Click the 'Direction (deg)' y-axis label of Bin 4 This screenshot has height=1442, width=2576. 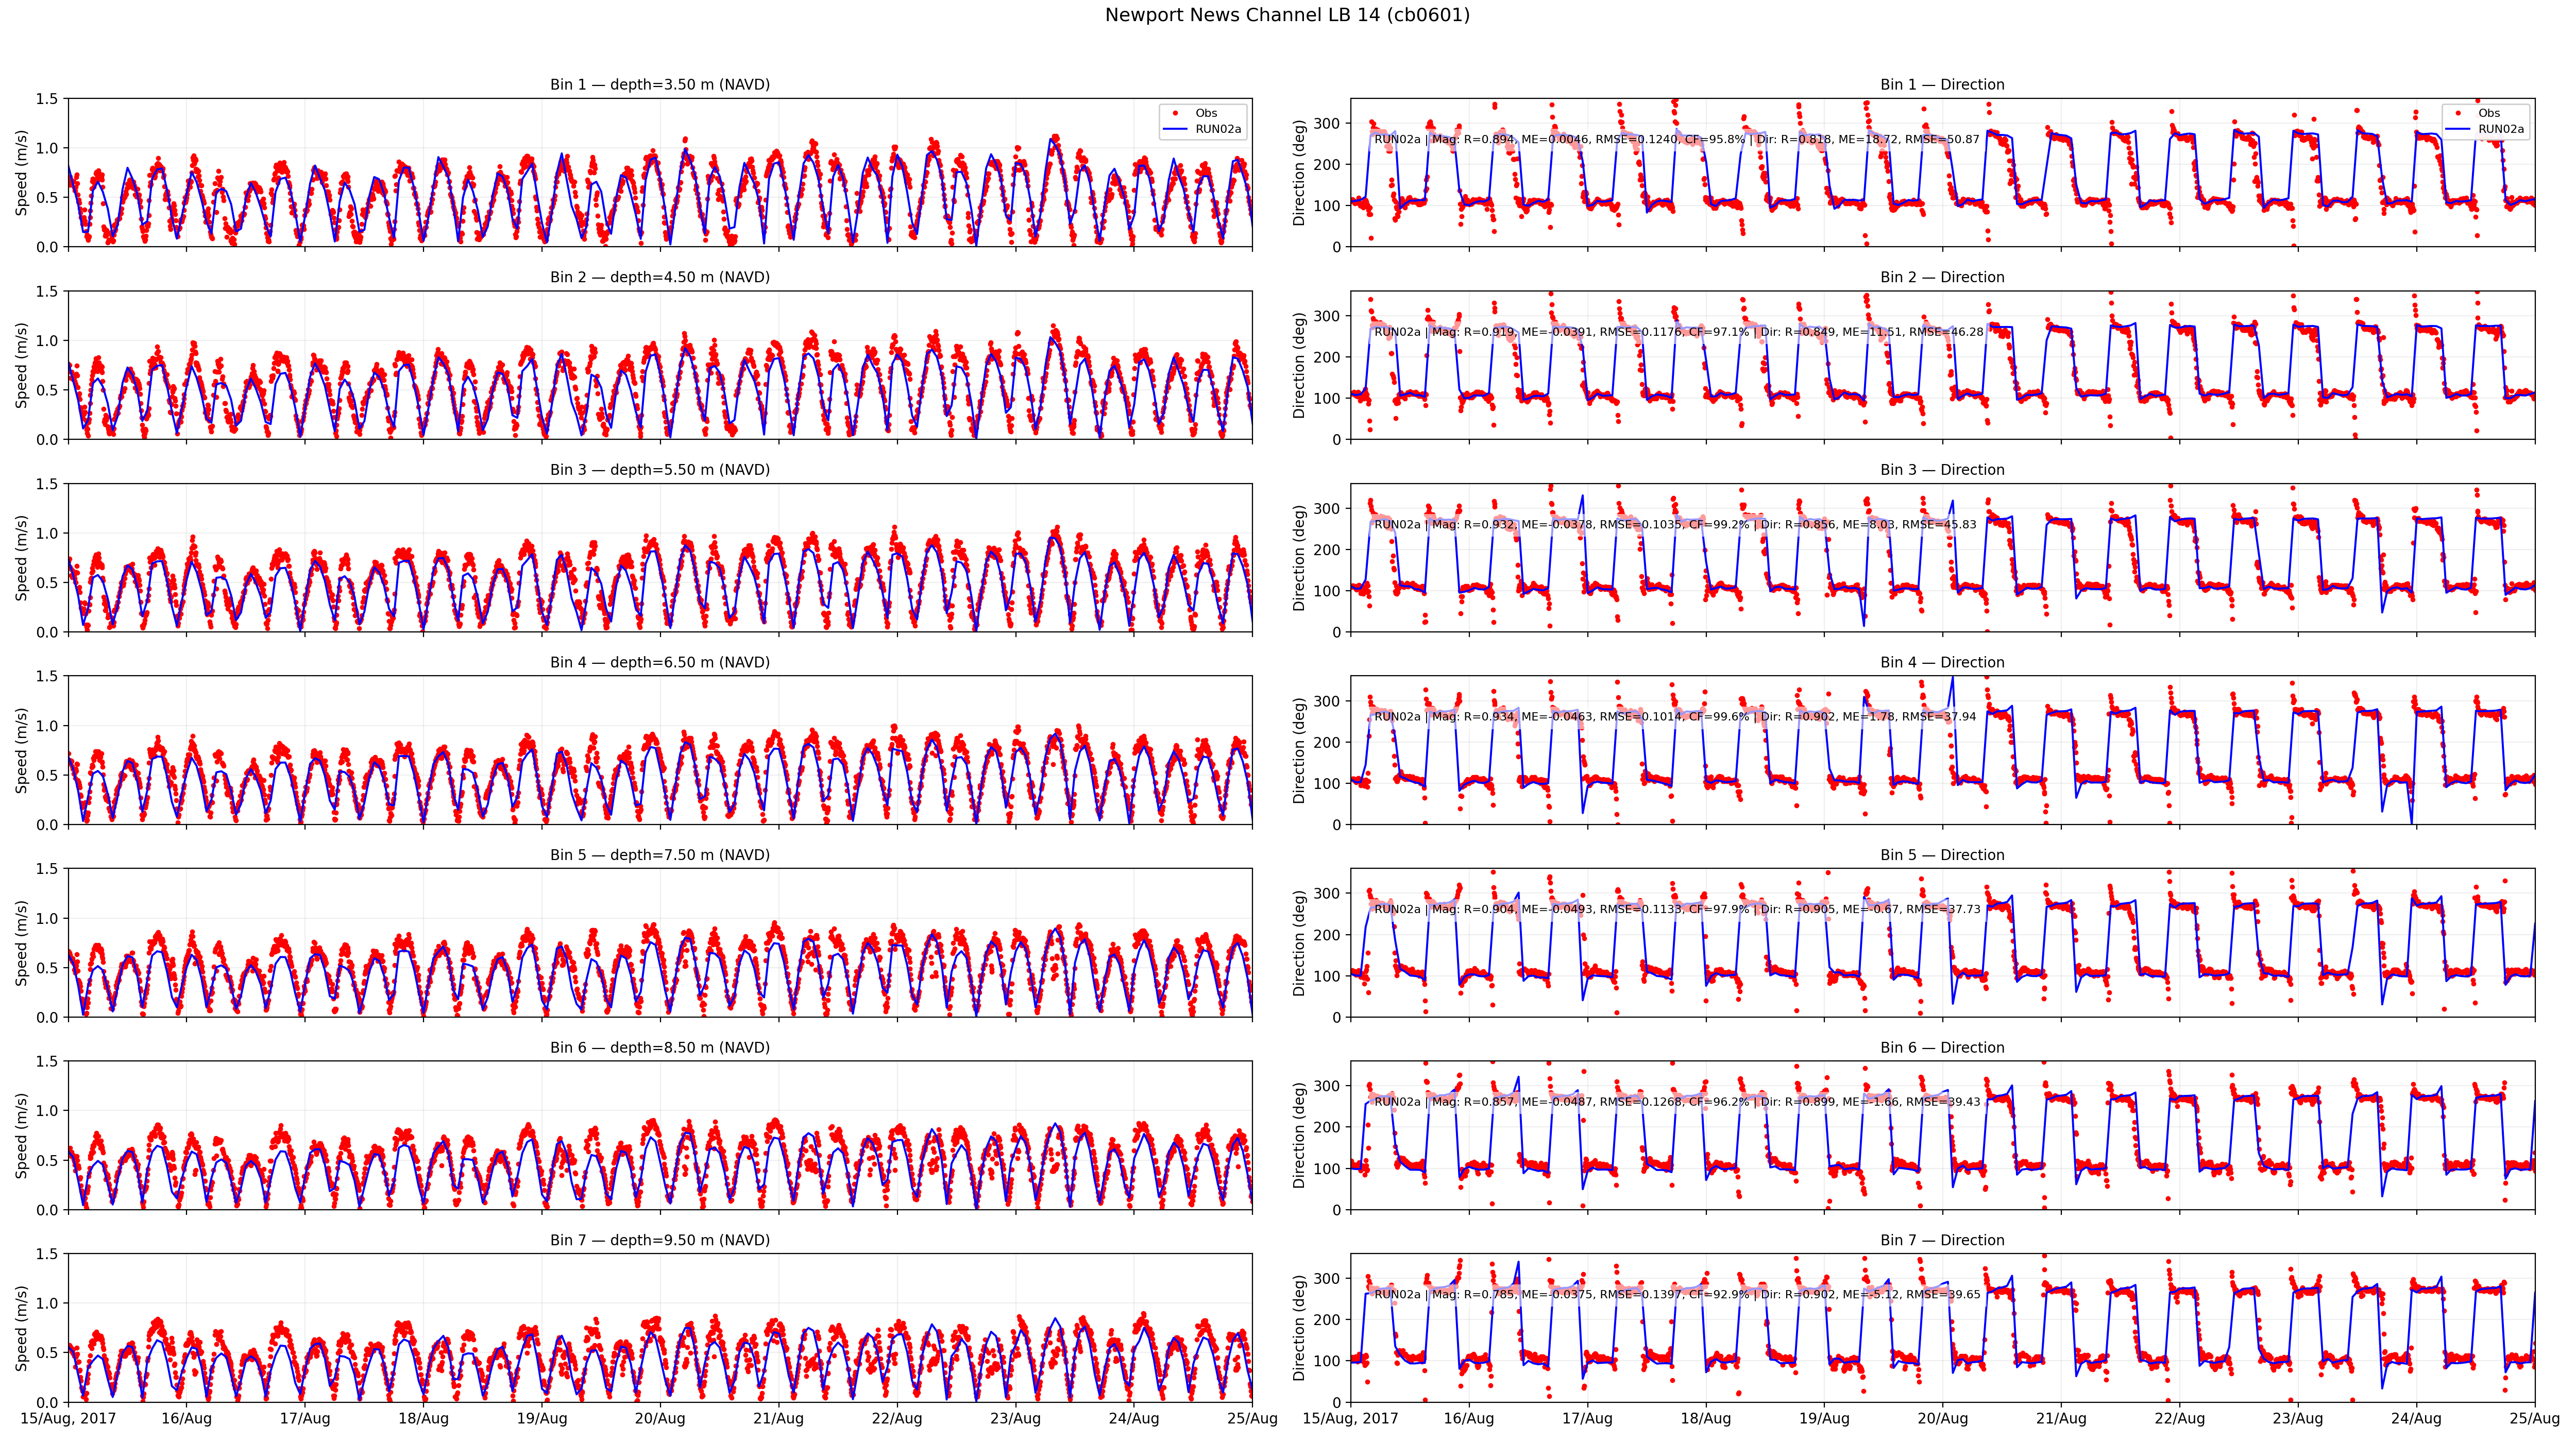coord(1300,750)
